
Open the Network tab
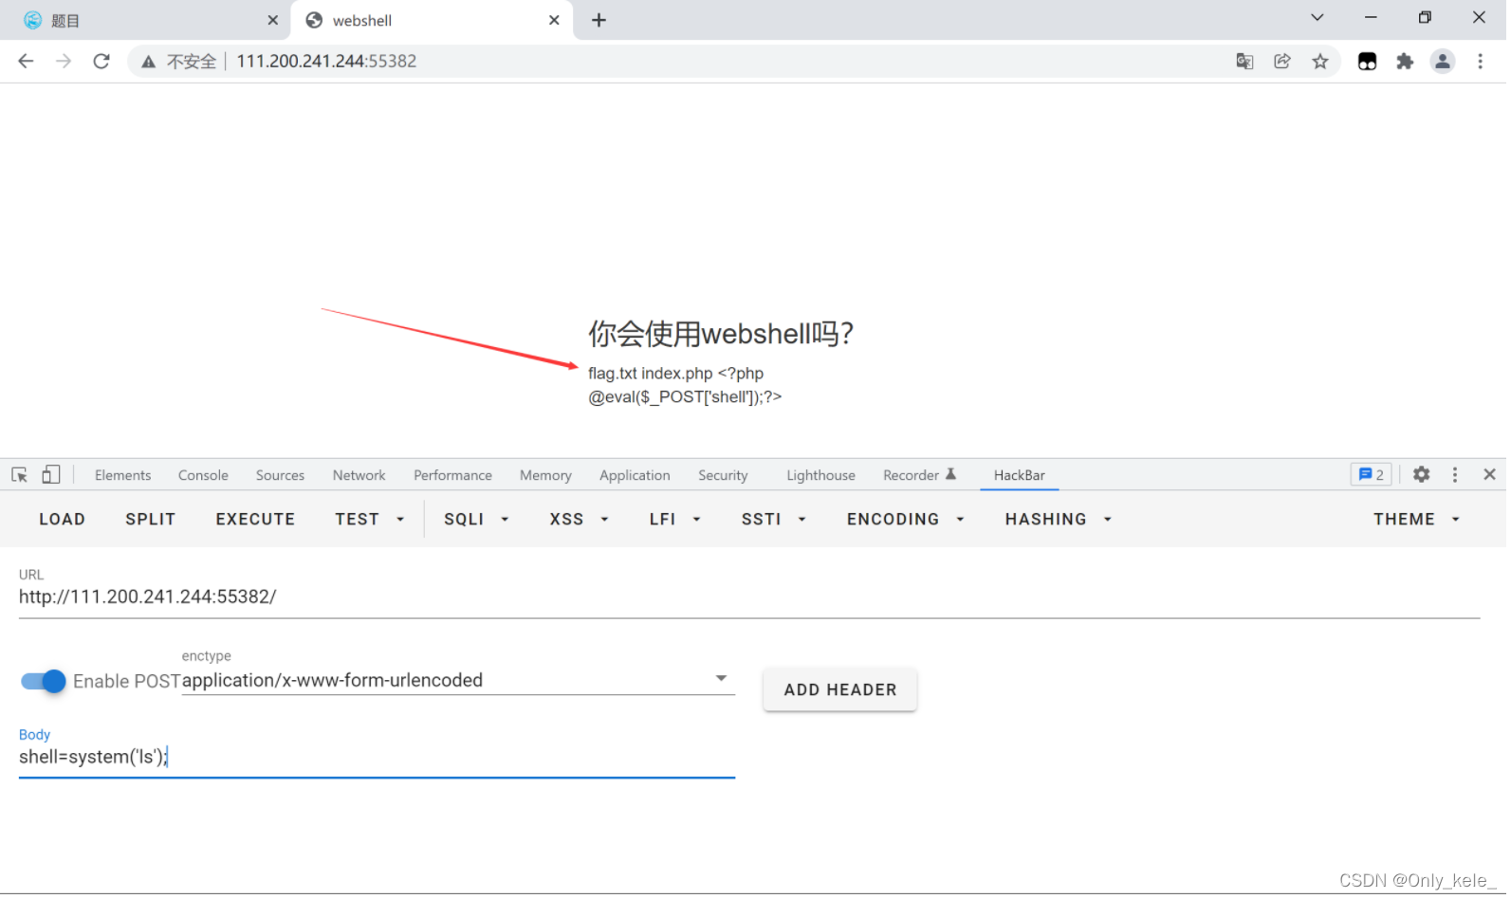click(x=359, y=476)
